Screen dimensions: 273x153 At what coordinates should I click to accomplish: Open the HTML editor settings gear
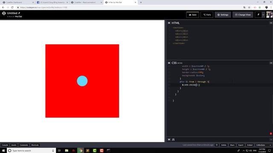coord(169,23)
